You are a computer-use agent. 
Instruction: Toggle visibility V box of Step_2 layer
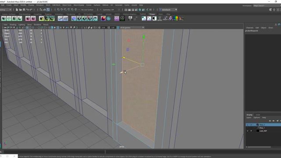click(248, 125)
